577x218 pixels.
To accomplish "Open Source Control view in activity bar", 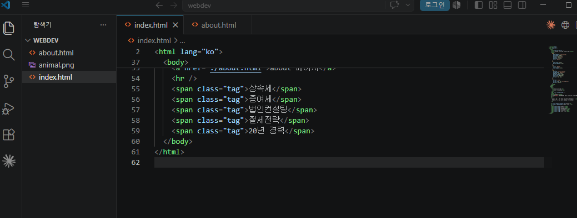I will point(8,81).
